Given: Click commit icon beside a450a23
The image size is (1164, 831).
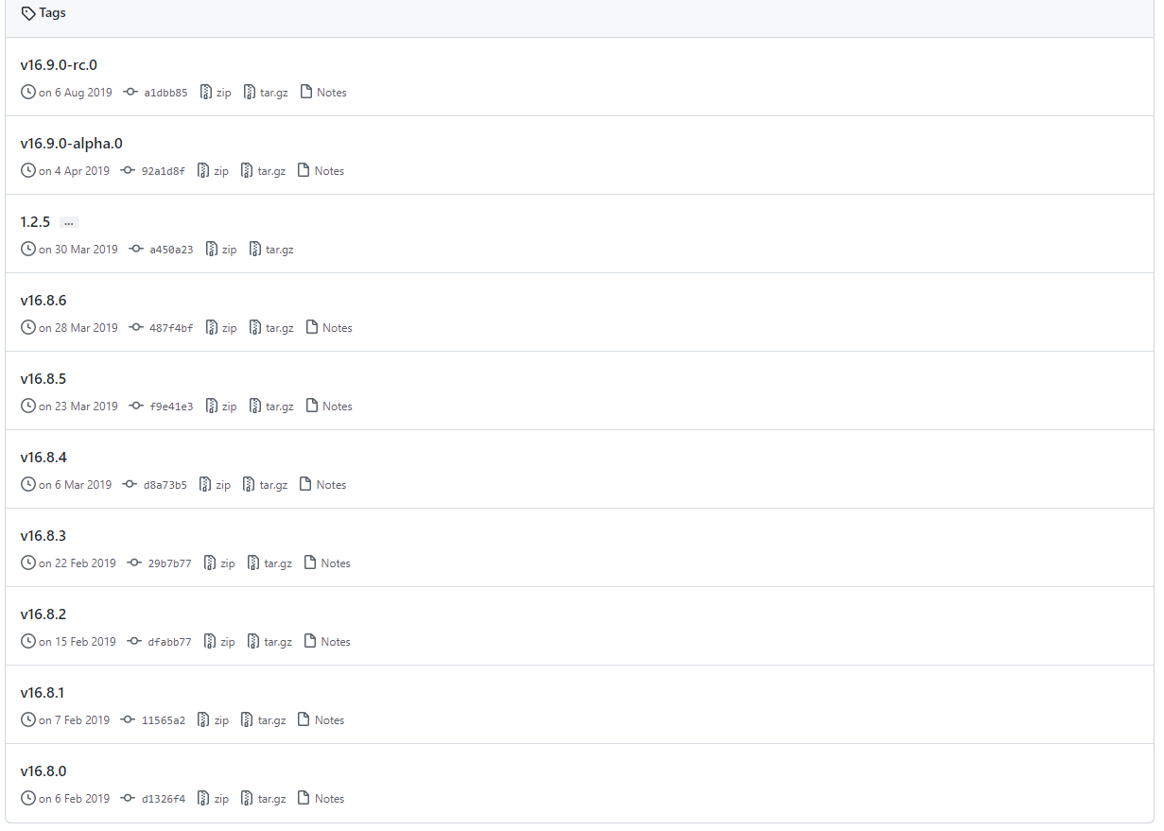Looking at the screenshot, I should point(136,249).
